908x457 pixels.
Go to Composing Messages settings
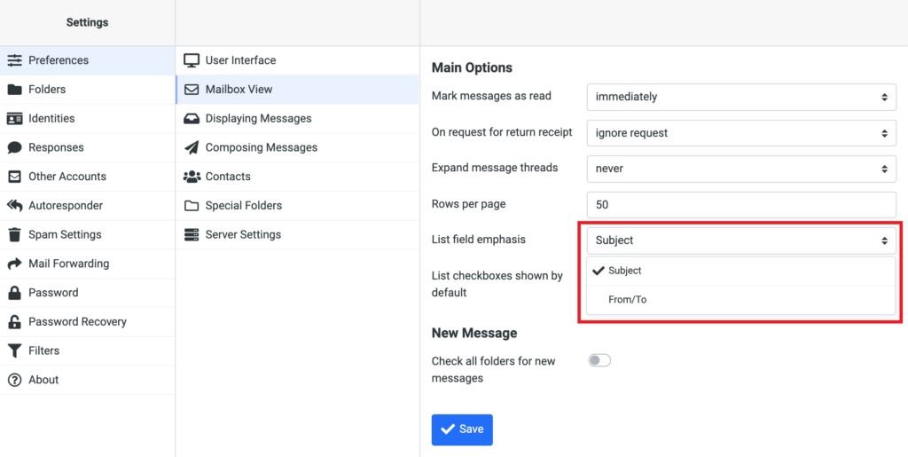click(x=261, y=148)
